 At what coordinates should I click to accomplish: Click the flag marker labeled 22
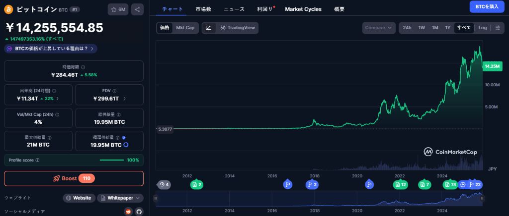tap(475, 185)
